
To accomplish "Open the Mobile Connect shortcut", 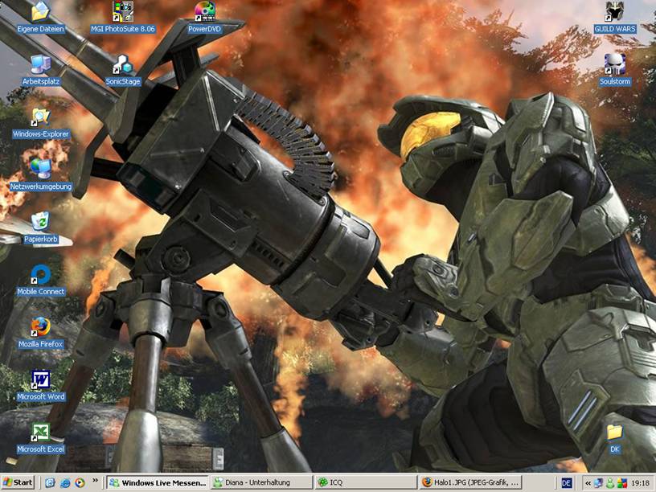I will click(40, 276).
